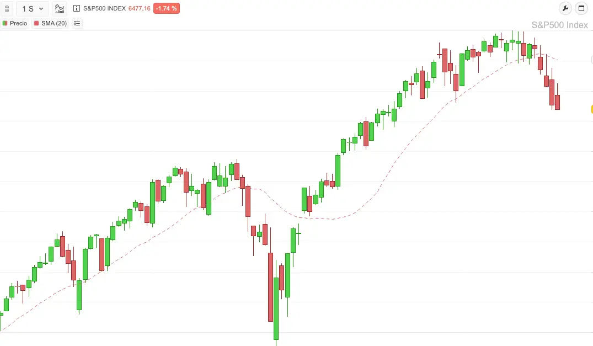Click the link/lock icon at top left

(x=7, y=9)
